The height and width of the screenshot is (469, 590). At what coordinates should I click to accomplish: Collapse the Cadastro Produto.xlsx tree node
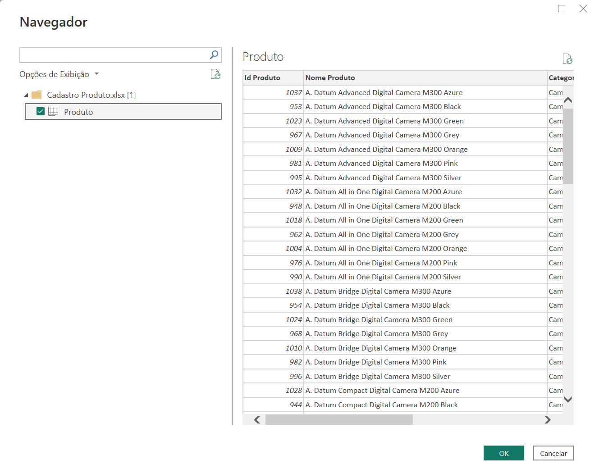tap(26, 95)
